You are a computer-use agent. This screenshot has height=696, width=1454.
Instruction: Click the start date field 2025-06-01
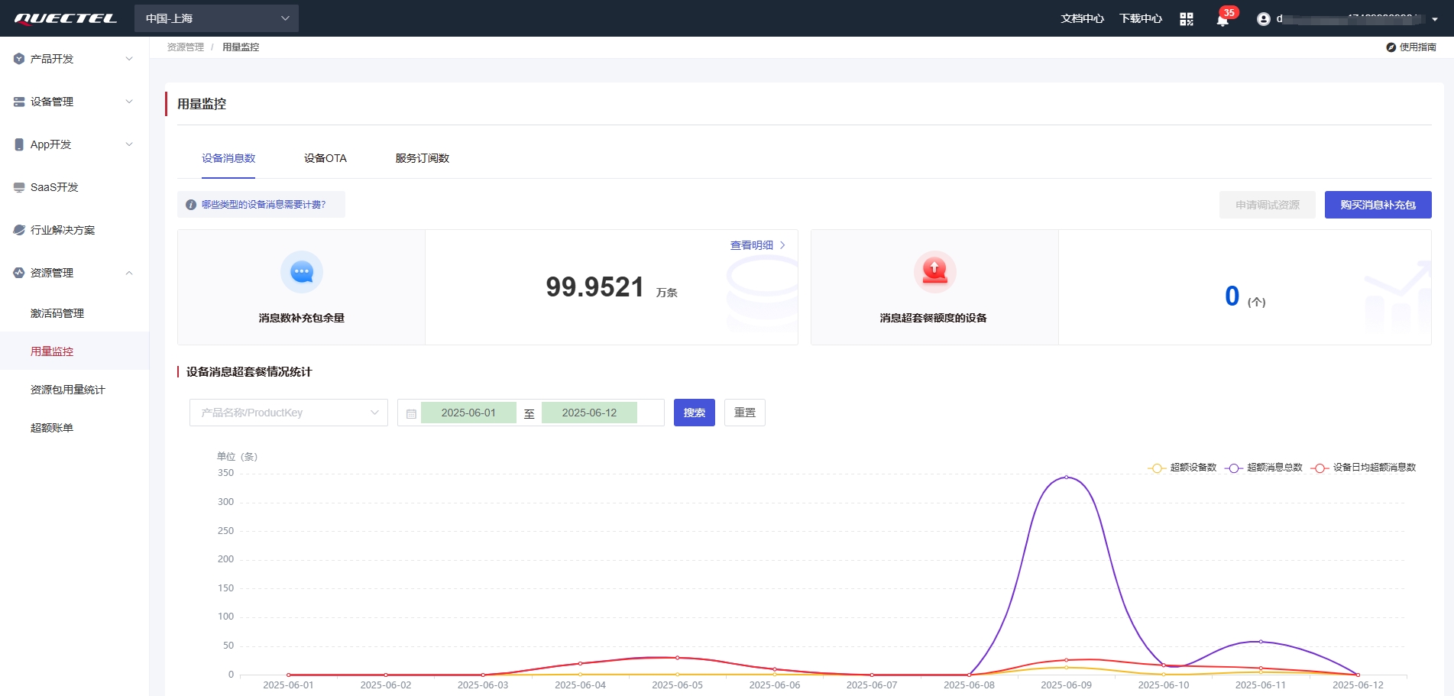click(x=468, y=413)
